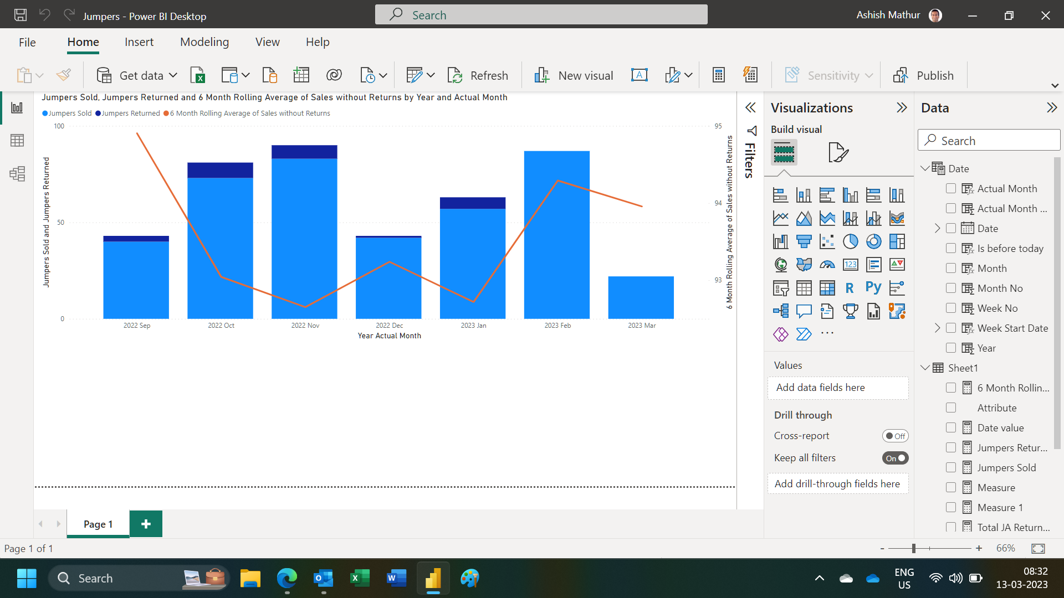Open the Get data dropdown arrow

(173, 75)
